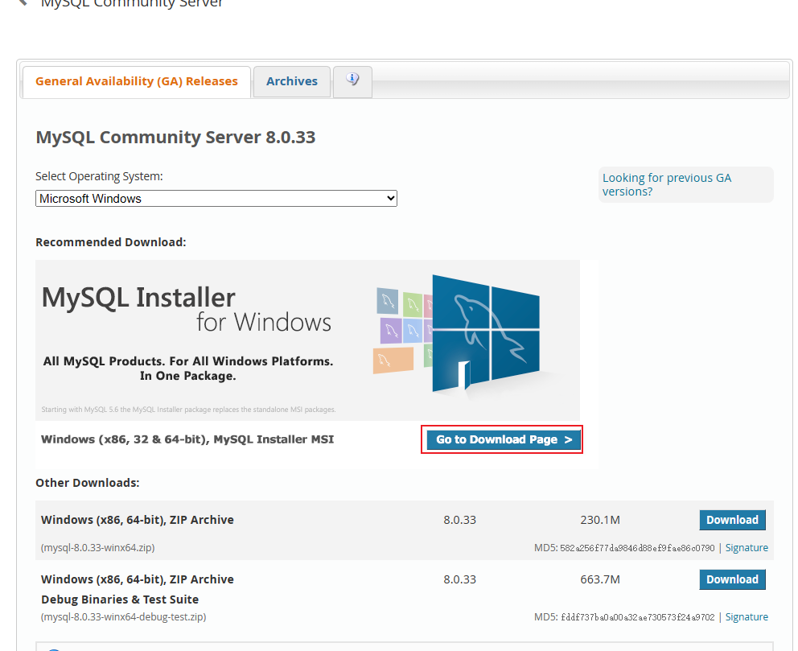The image size is (798, 651).
Task: Click the 663.7M file size value
Action: pyautogui.click(x=600, y=579)
